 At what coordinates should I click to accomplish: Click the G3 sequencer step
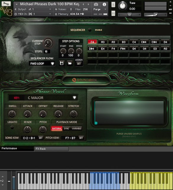155,49
